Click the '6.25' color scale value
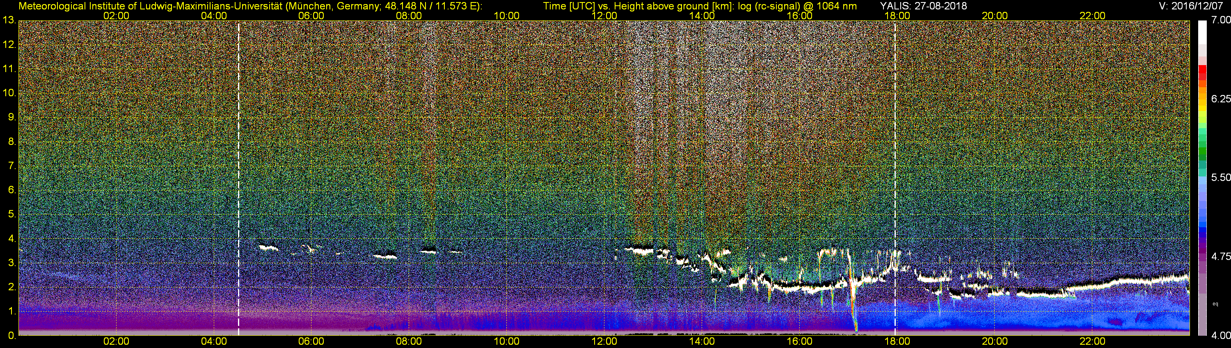 tap(1221, 99)
